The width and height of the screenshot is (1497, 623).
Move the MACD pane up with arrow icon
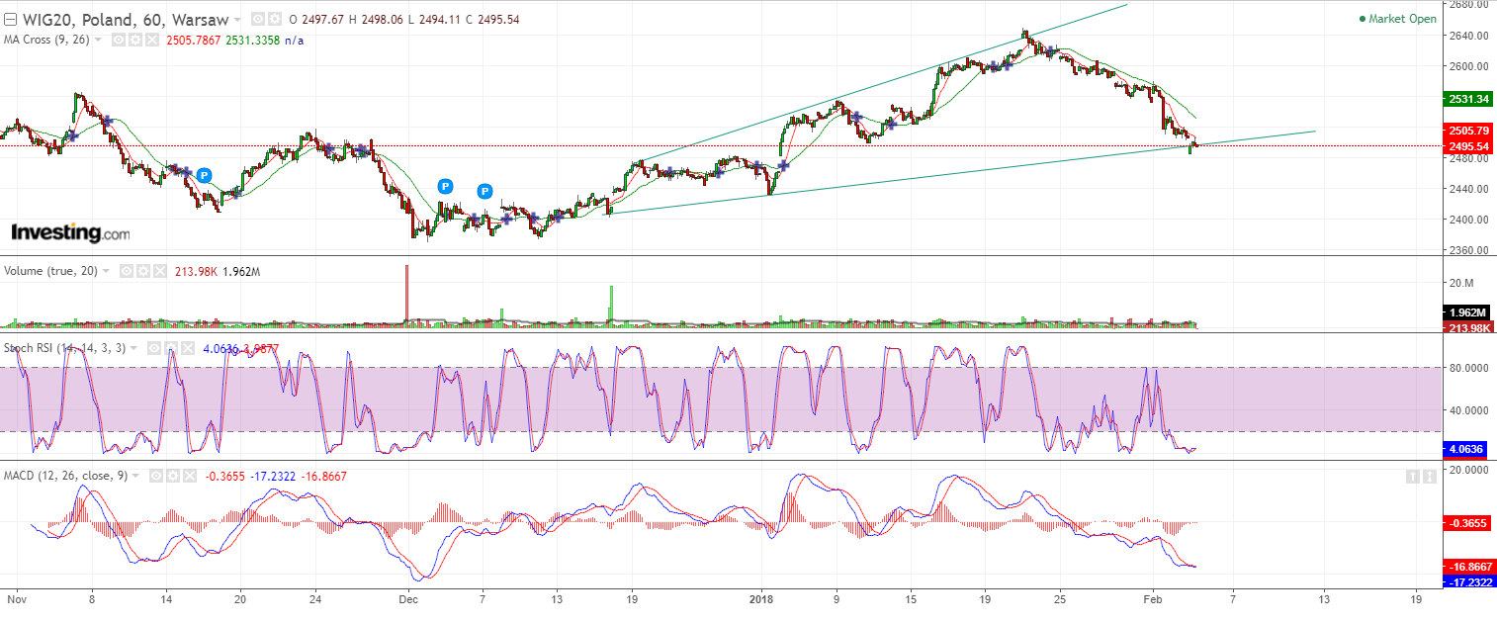click(1411, 477)
